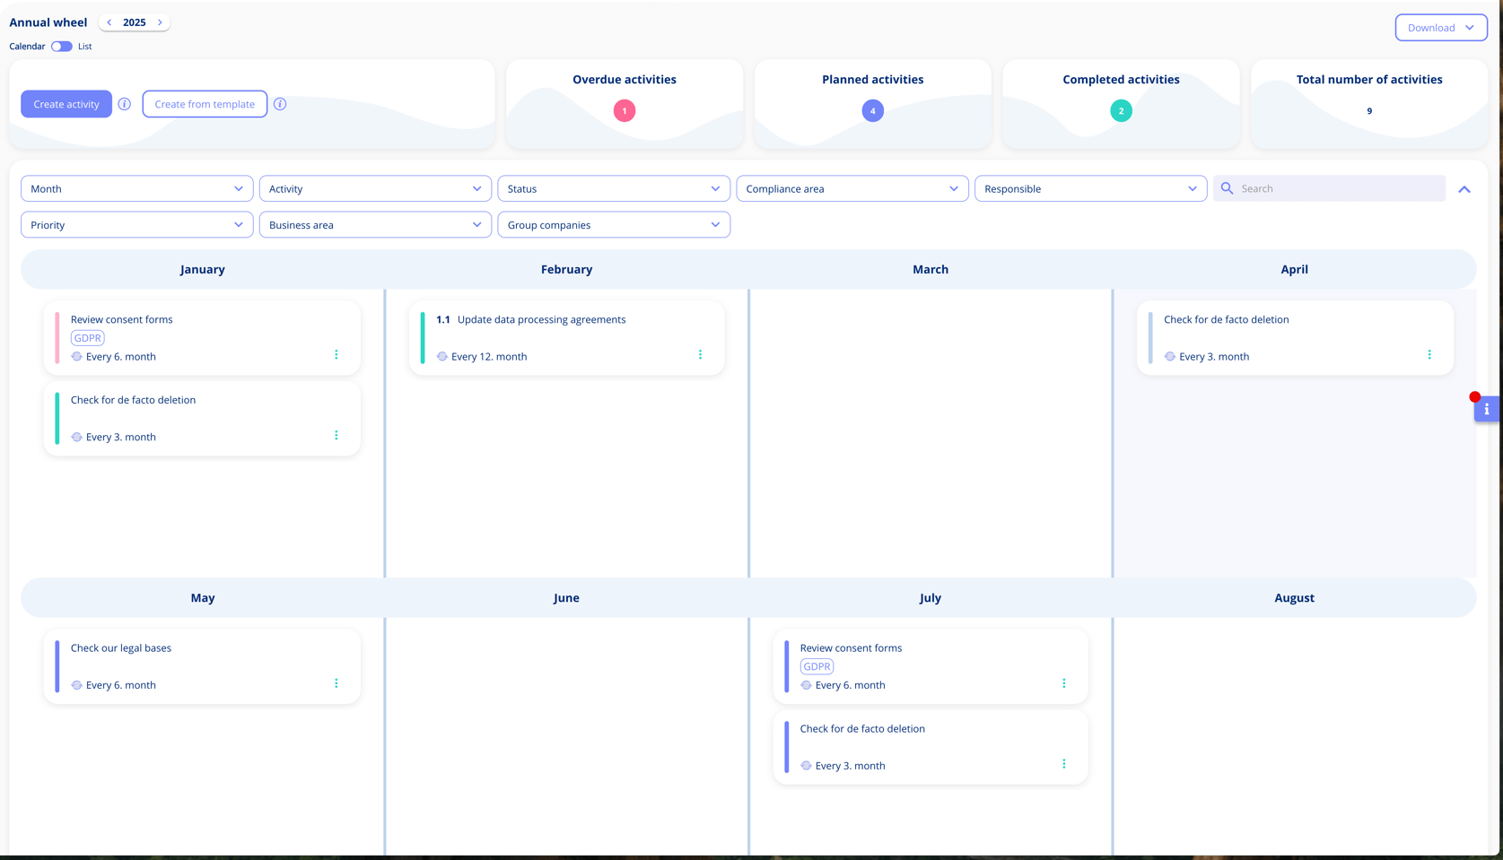This screenshot has height=860, width=1503.
Task: Click the pink Overdue activities count badge
Action: [x=625, y=110]
